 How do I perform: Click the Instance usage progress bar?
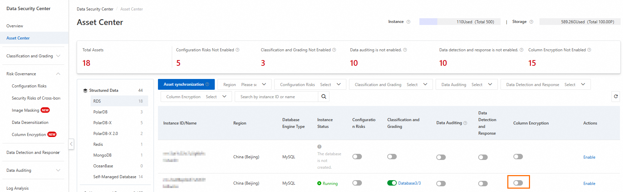460,22
